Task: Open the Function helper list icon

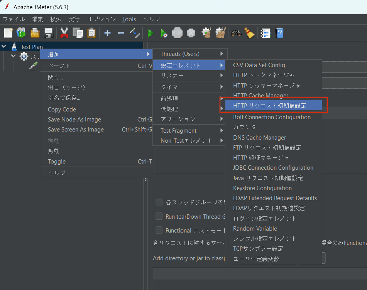Action: click(265, 33)
